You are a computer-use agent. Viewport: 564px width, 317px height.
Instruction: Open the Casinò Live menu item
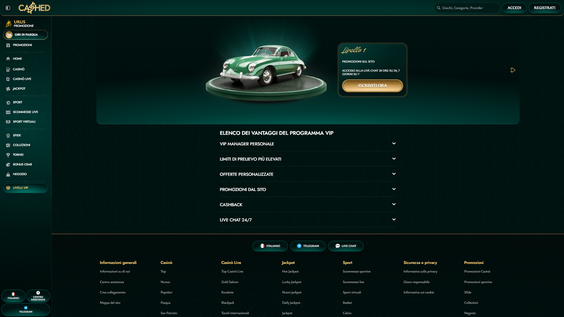(x=22, y=79)
